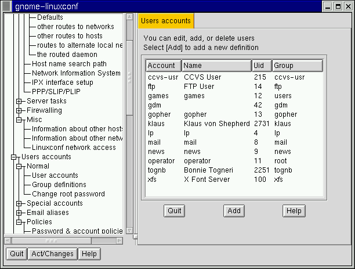355x269 pixels.
Task: Expand the Email aliases node
Action: [x=19, y=213]
